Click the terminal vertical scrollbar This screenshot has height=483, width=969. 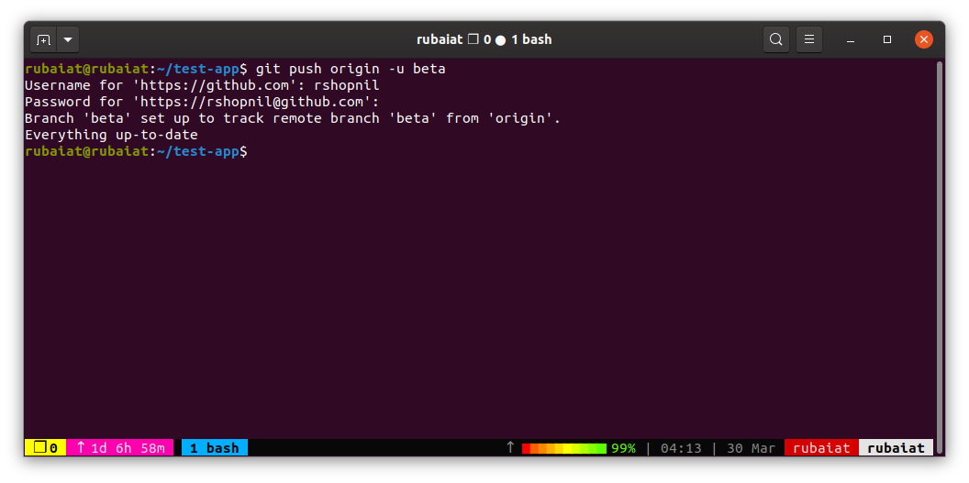pyautogui.click(x=940, y=258)
